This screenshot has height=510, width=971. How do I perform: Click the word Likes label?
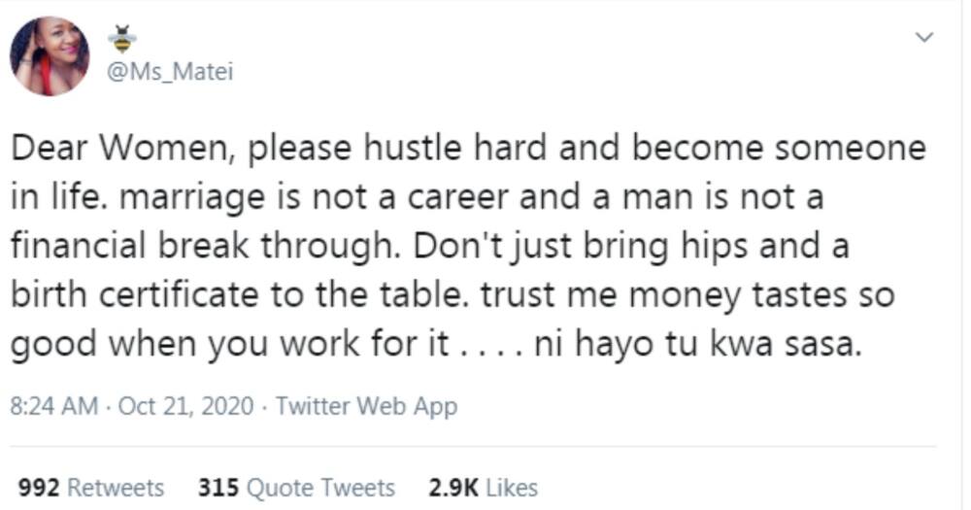[x=512, y=488]
